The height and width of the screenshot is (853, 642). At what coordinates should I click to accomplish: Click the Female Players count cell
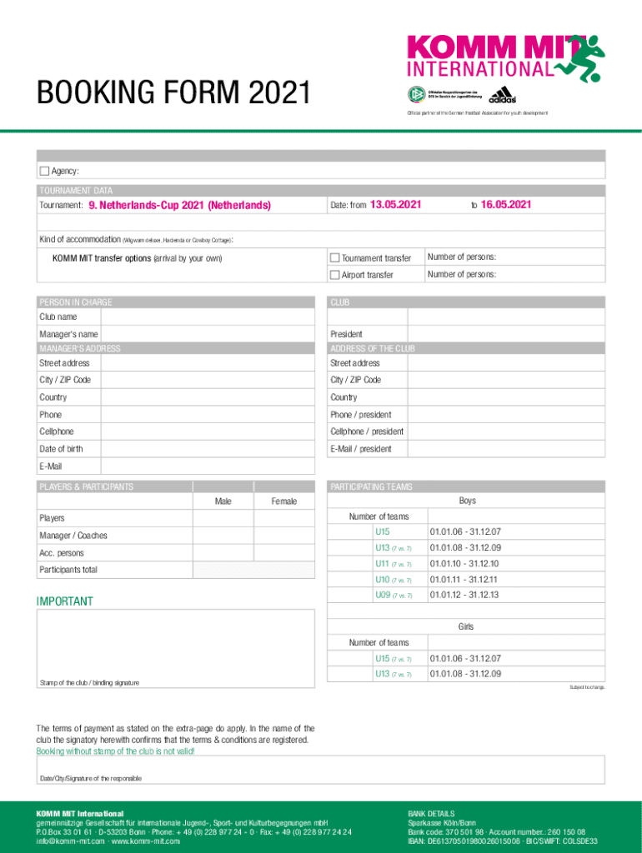click(284, 518)
